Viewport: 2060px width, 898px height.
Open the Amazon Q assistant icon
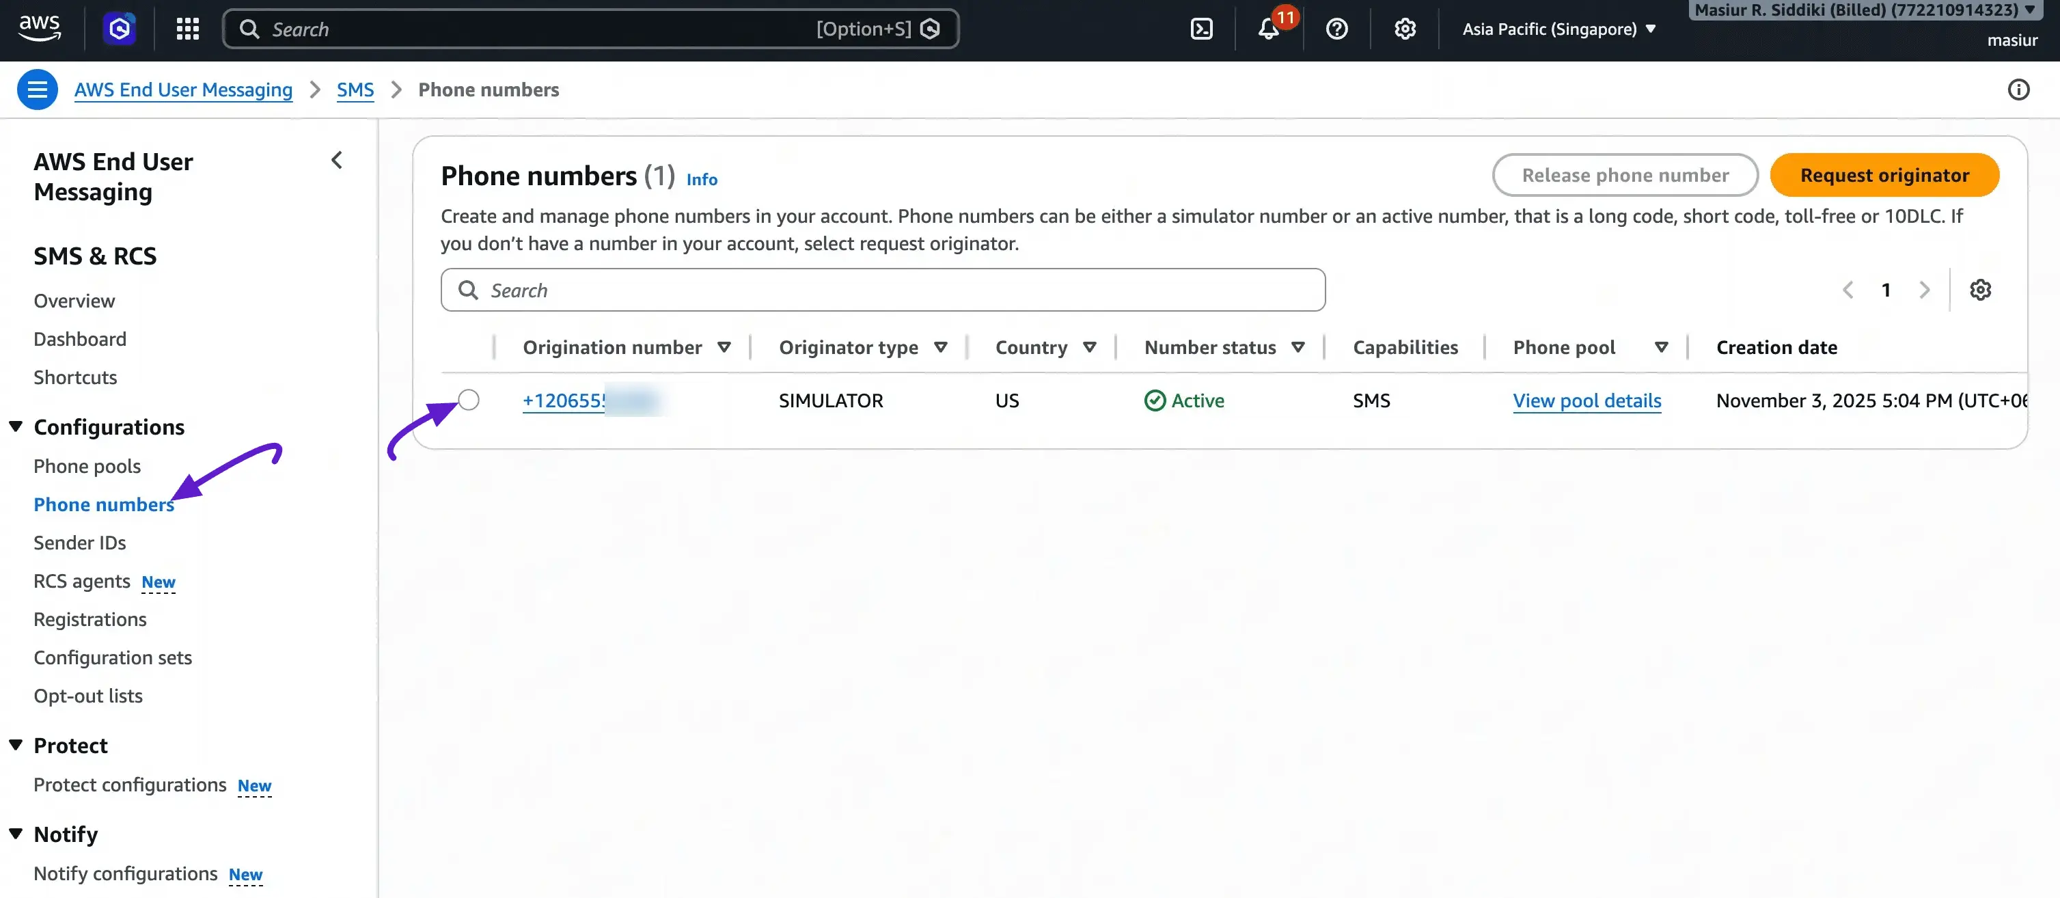(119, 29)
